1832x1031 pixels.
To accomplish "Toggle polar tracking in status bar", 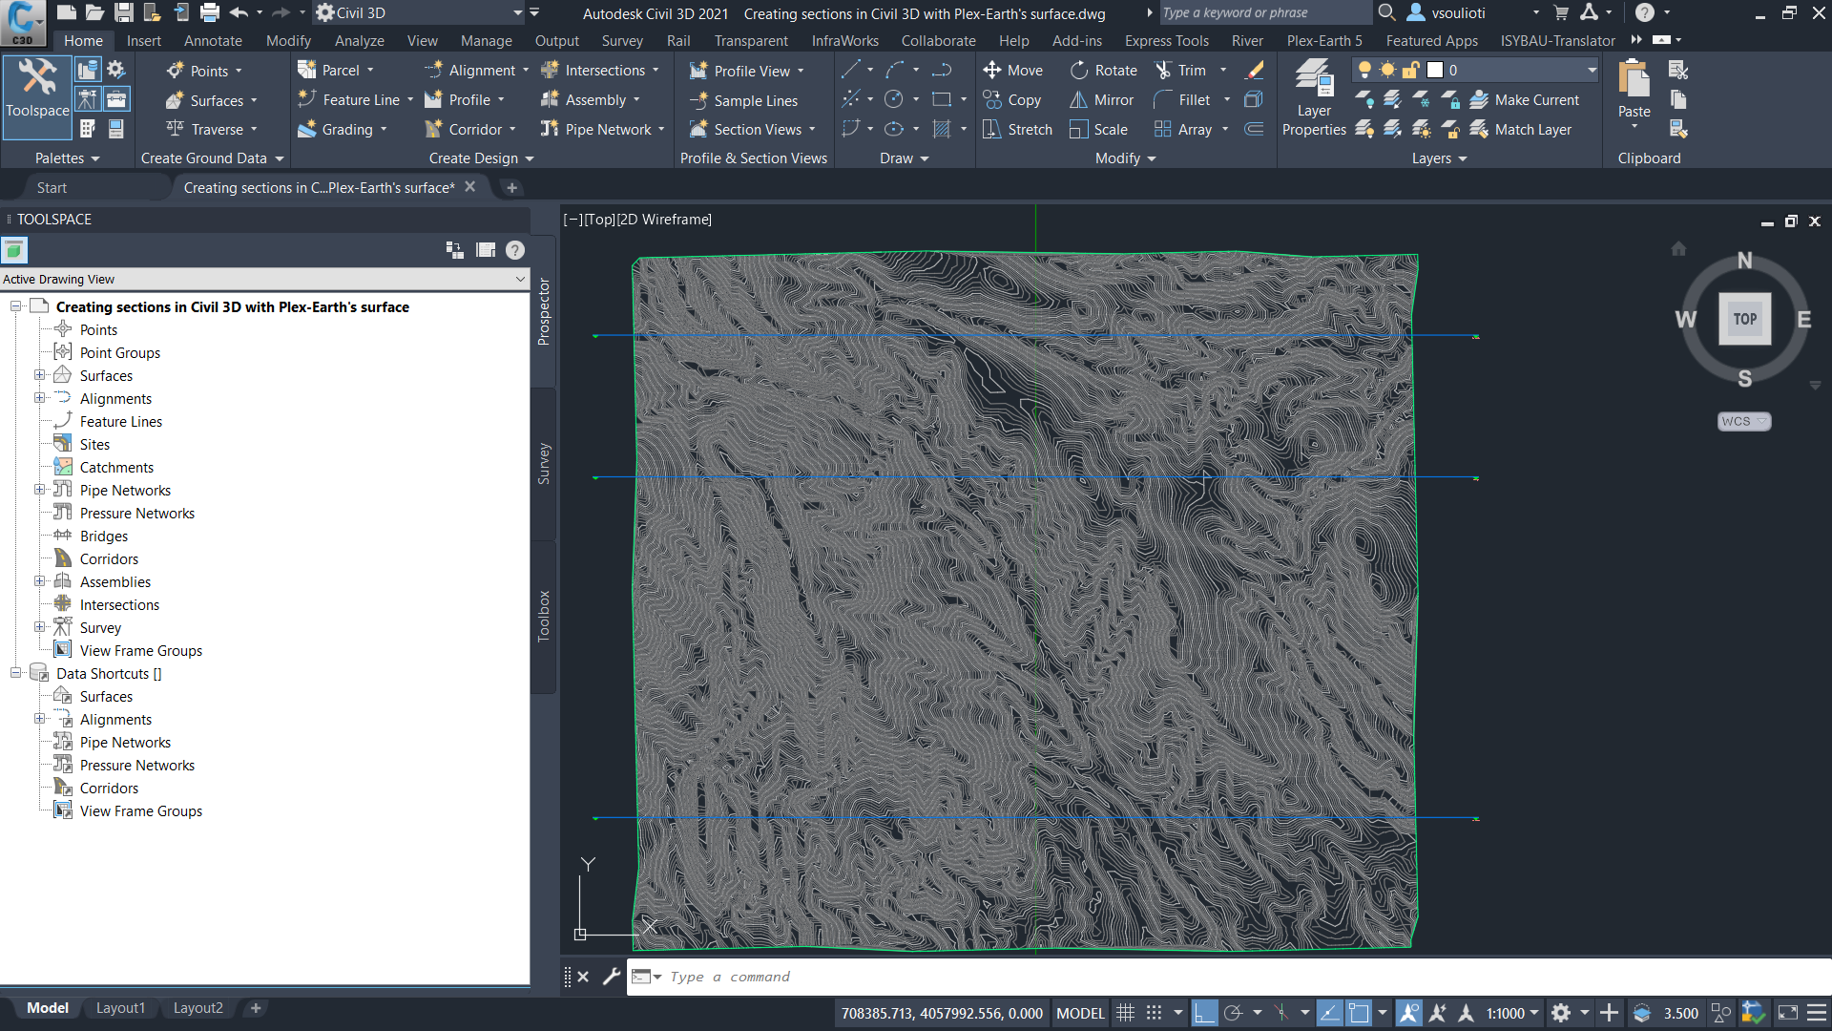I will [1233, 1013].
